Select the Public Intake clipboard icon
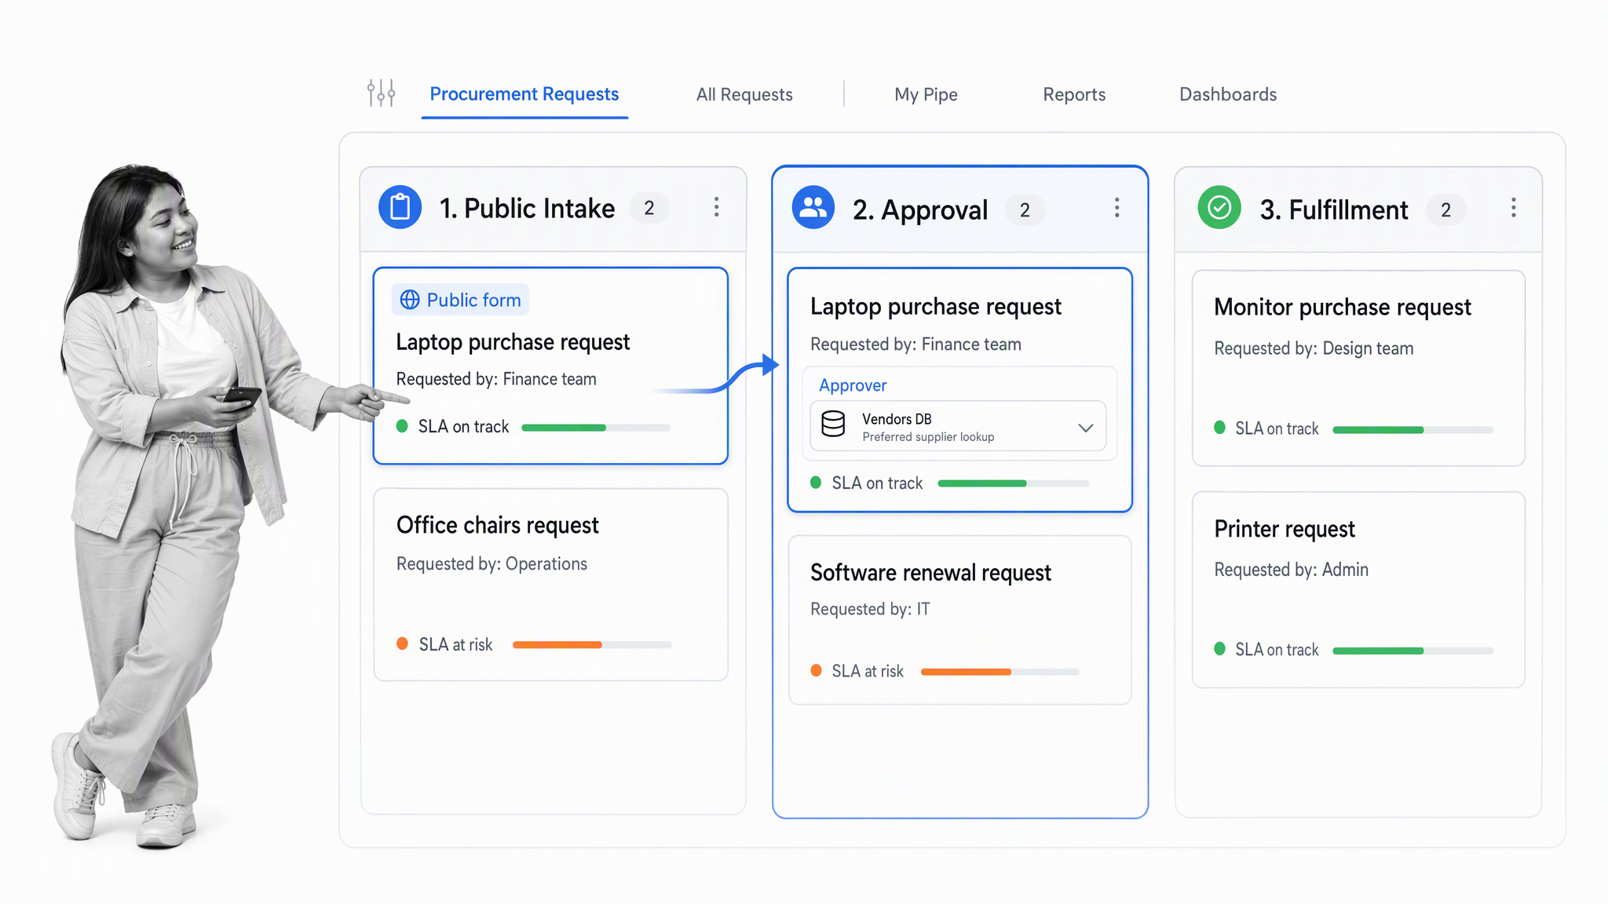The height and width of the screenshot is (904, 1608). point(400,207)
